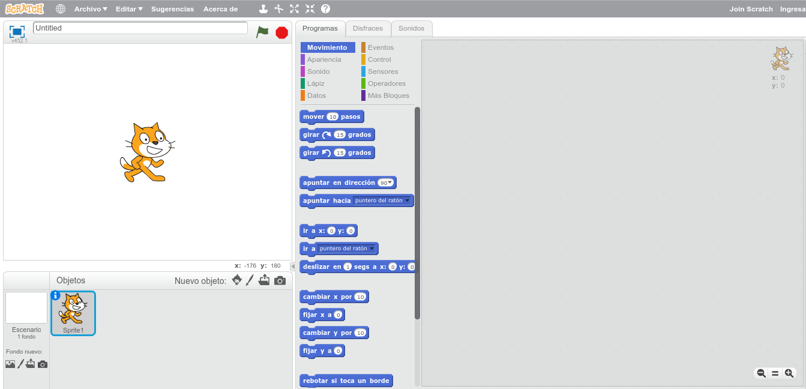Select the delete (scissors) toolbar tool

278,9
